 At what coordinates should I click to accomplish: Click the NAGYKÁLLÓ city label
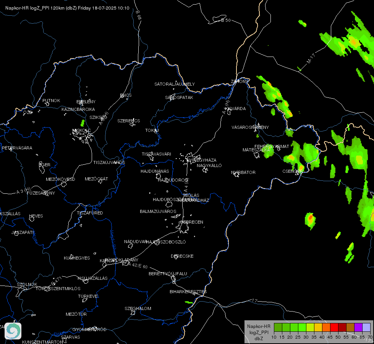pos(209,166)
